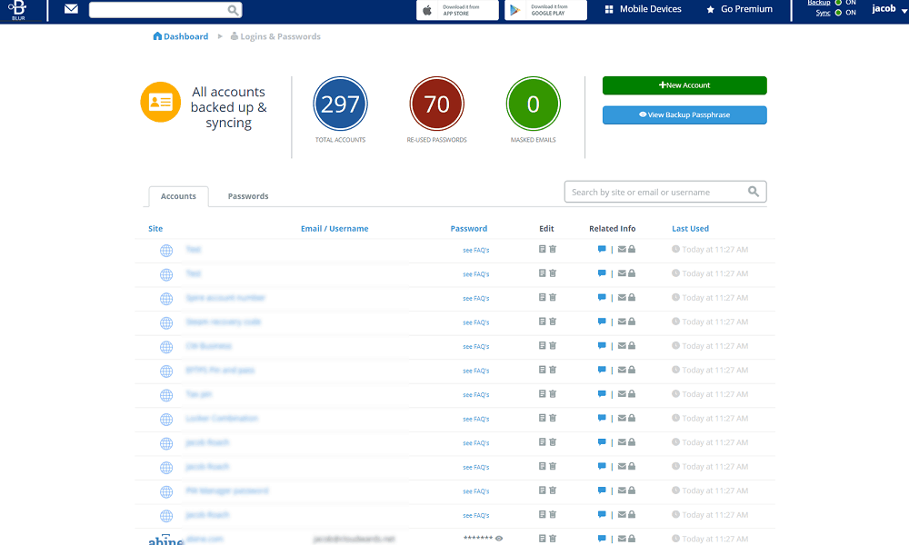Click globe icon of PW Manager password
Viewport: 909px width, 545px height.
tap(166, 491)
